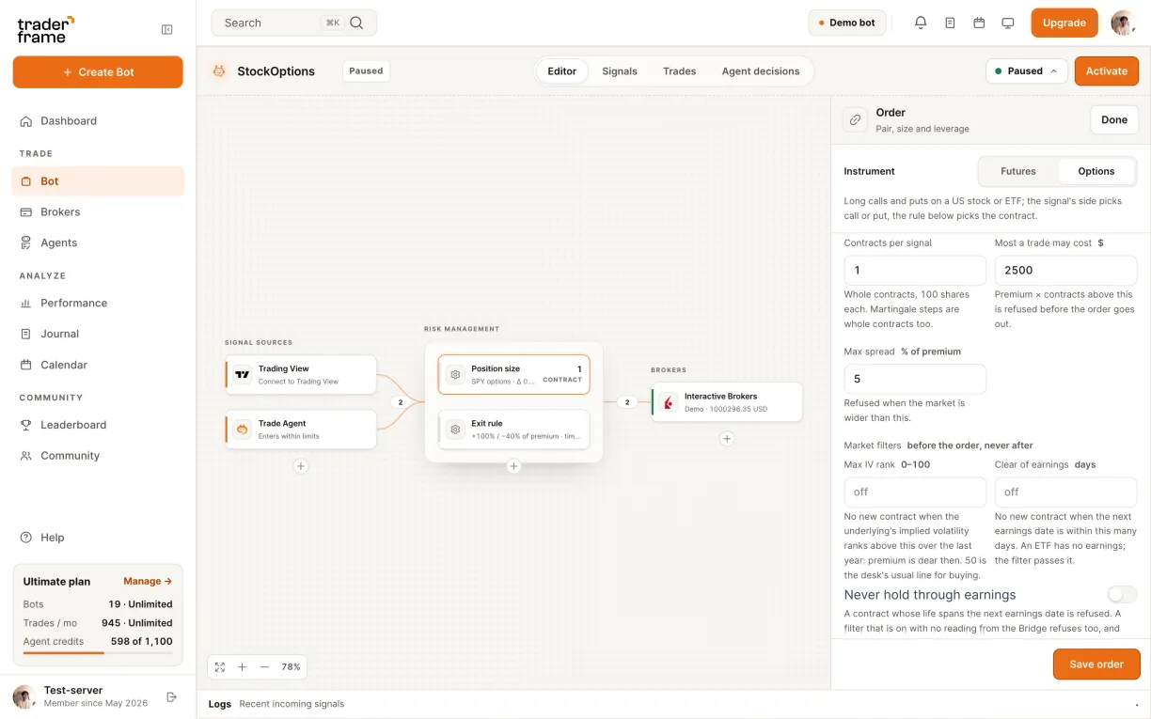The height and width of the screenshot is (719, 1151).
Task: Open the Demo bot selector
Action: coord(847,23)
